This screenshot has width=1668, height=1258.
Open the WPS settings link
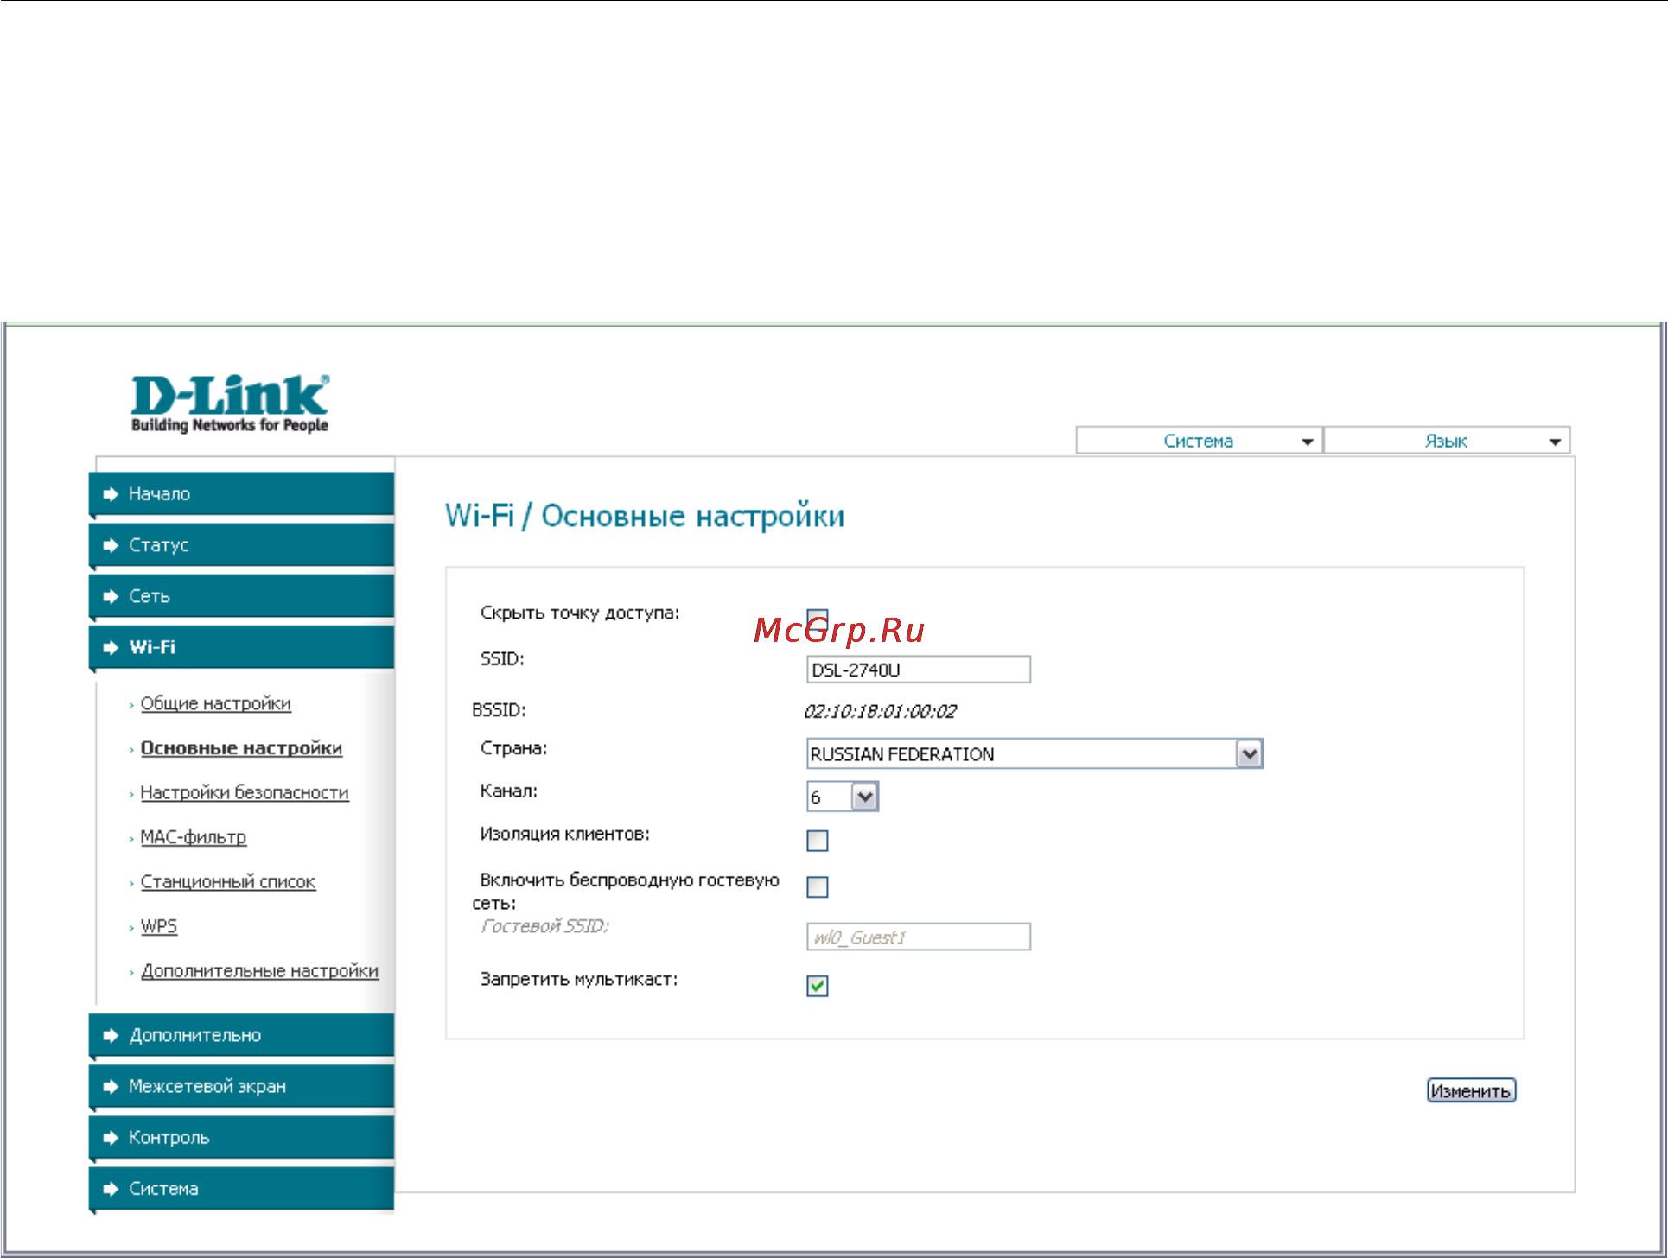159,926
